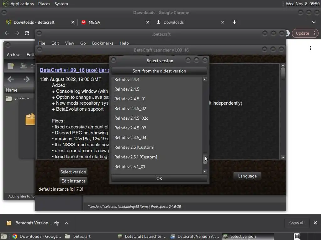Go forward in Chrome
Screen dimensions: 321x240
(x=17, y=33)
